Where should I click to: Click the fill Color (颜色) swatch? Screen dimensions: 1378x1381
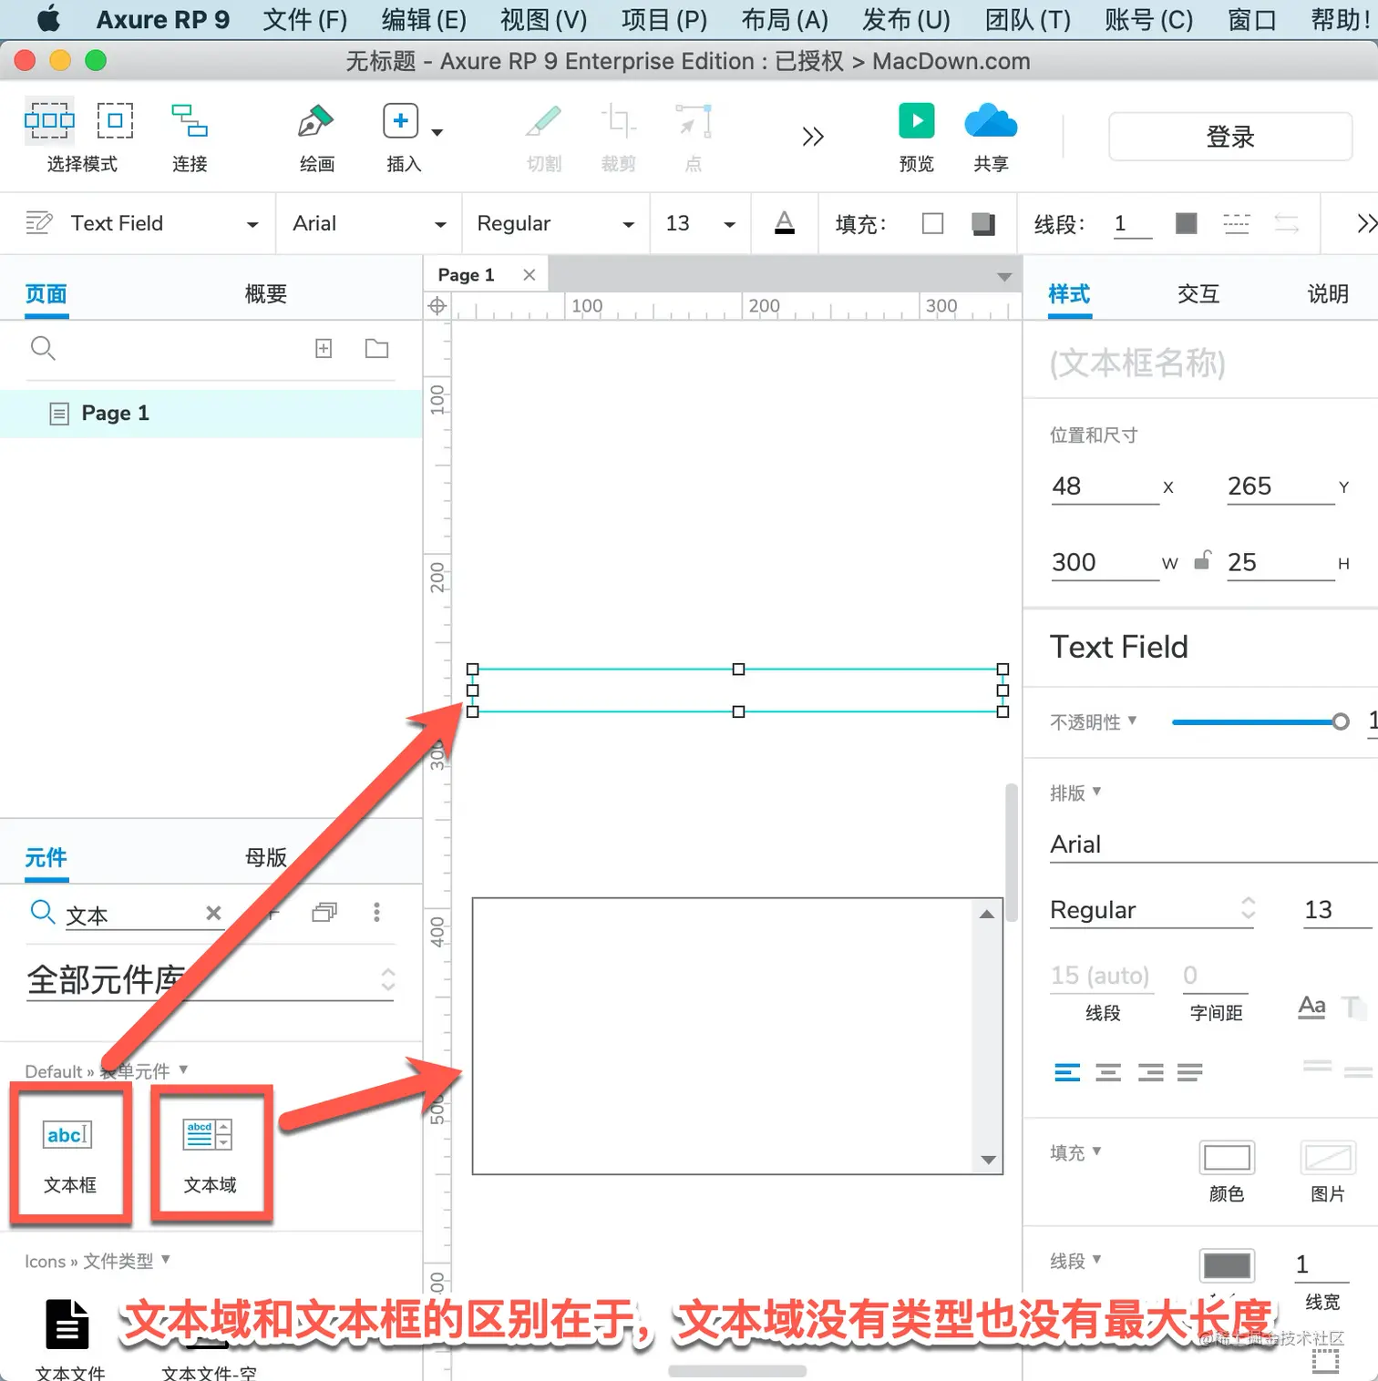(1227, 1158)
